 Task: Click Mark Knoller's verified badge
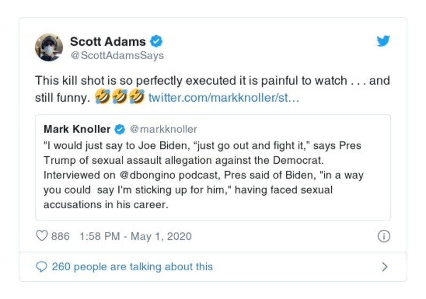coord(120,129)
